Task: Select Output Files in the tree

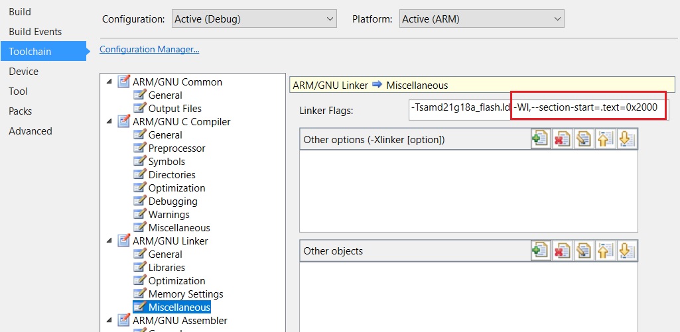Action: point(174,109)
